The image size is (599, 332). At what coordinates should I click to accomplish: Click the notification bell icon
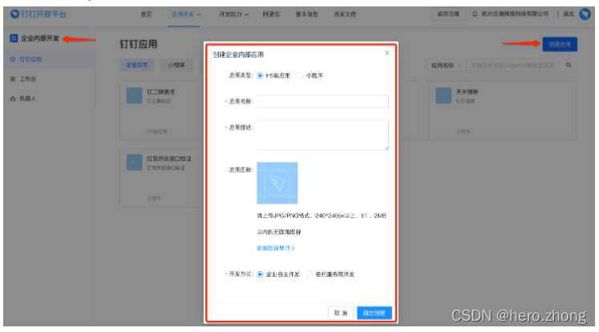[x=475, y=14]
